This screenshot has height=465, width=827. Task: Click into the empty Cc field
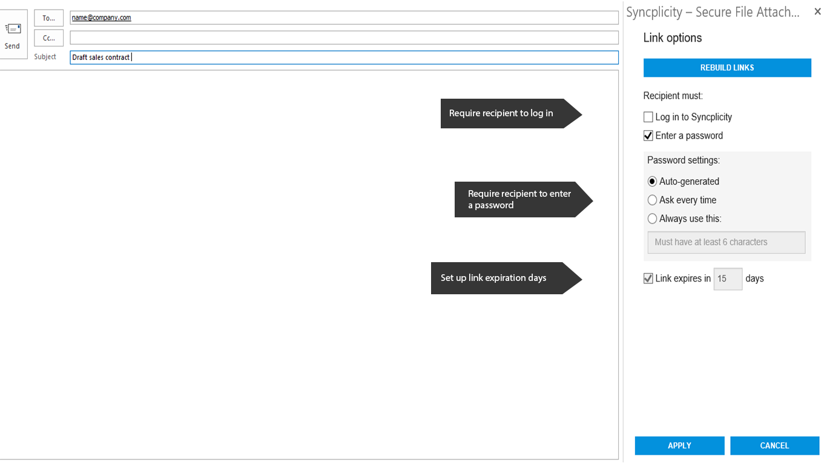point(344,38)
